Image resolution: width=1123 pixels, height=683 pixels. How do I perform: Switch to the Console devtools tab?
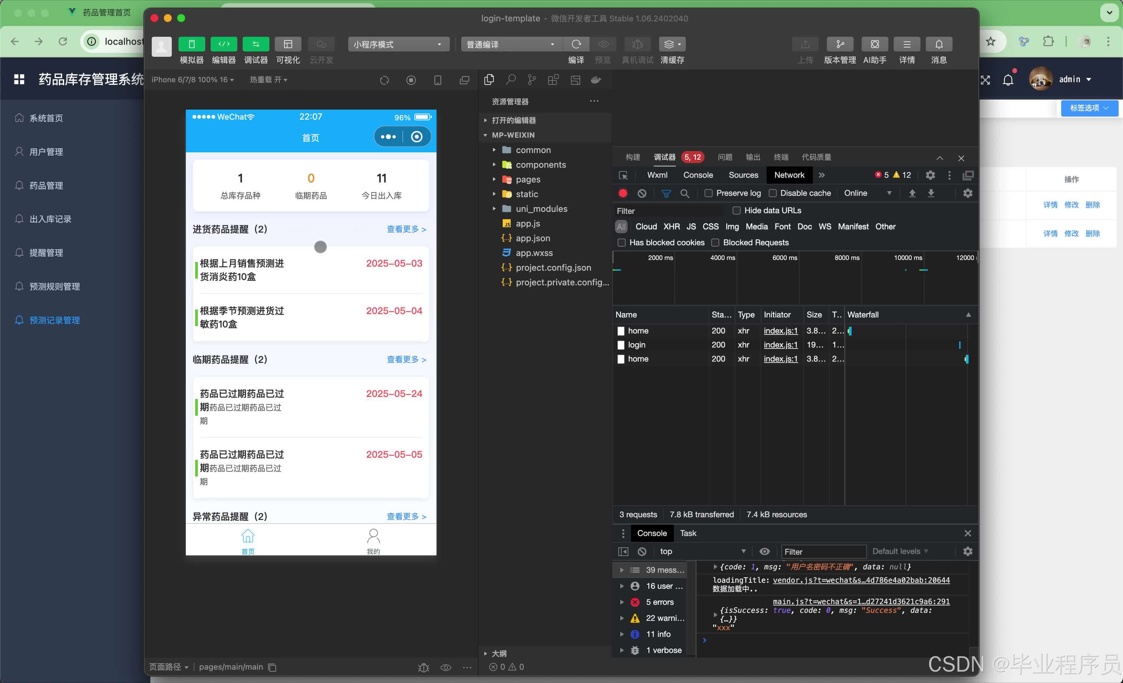click(x=698, y=175)
